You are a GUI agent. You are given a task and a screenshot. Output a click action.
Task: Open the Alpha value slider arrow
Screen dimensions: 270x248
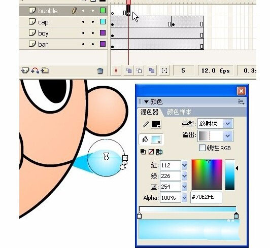[x=184, y=198]
